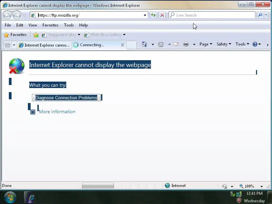The width and height of the screenshot is (272, 204).
Task: Go to home page via house icon
Action: 144,45
